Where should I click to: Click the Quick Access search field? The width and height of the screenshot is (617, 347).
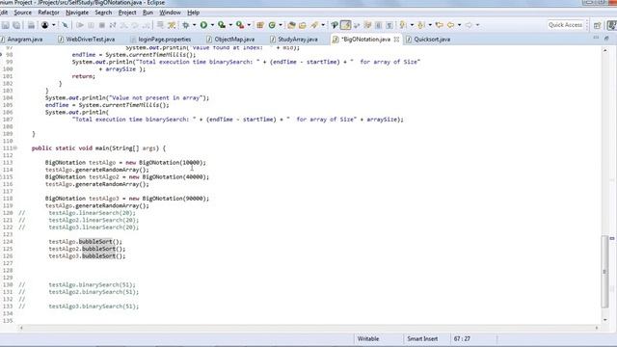[x=565, y=25]
